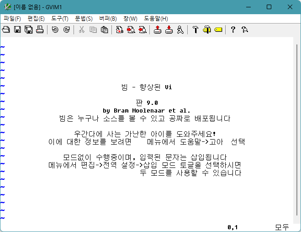The width and height of the screenshot is (301, 232).
Task: Click the line '빔은 누구나 소스를 볼 수 있고'
Action: [x=112, y=119]
